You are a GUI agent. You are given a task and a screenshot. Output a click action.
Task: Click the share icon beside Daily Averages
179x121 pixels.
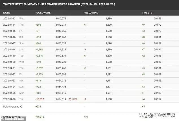[x=21, y=107]
